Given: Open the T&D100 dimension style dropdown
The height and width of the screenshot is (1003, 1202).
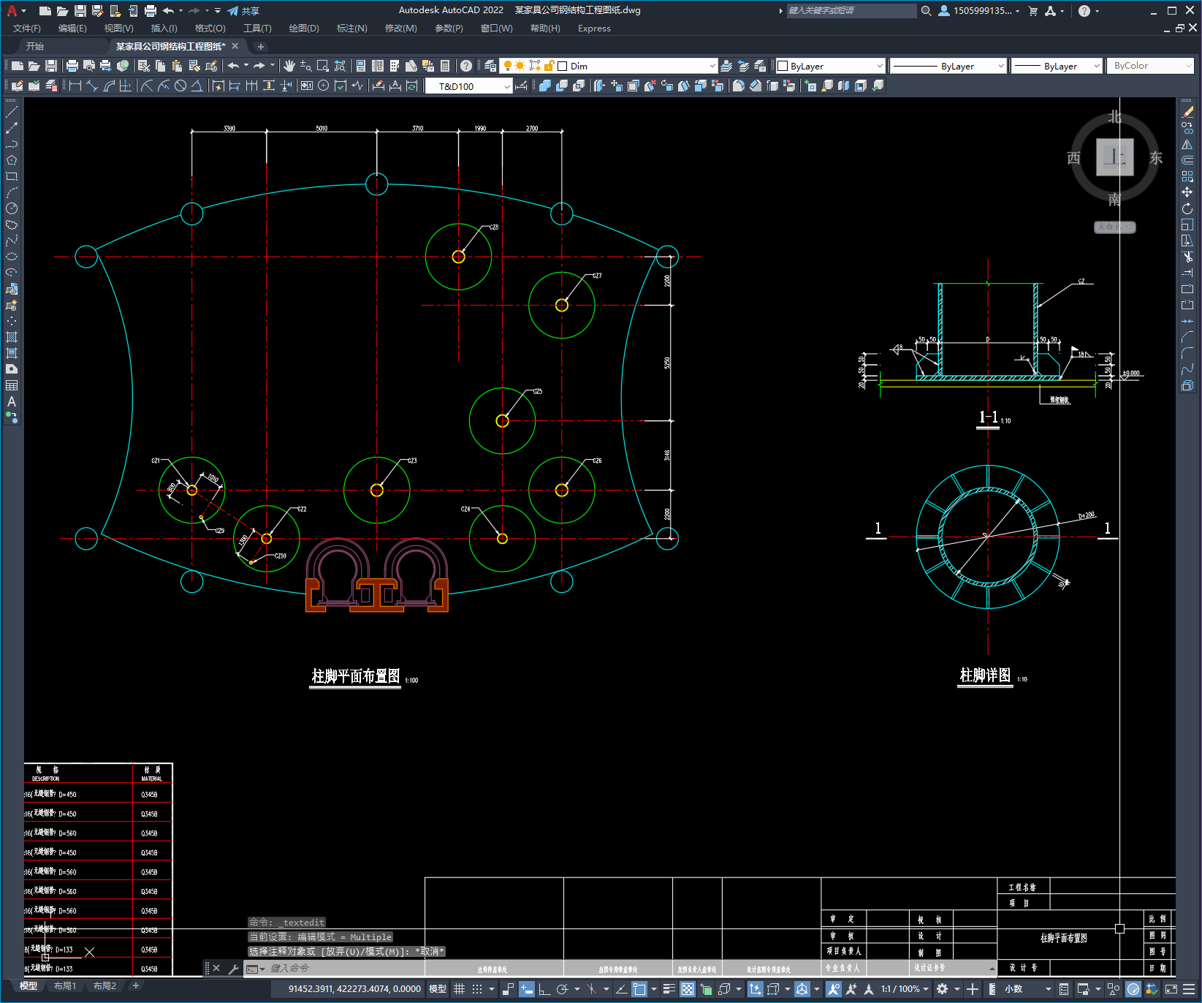Looking at the screenshot, I should click(507, 86).
